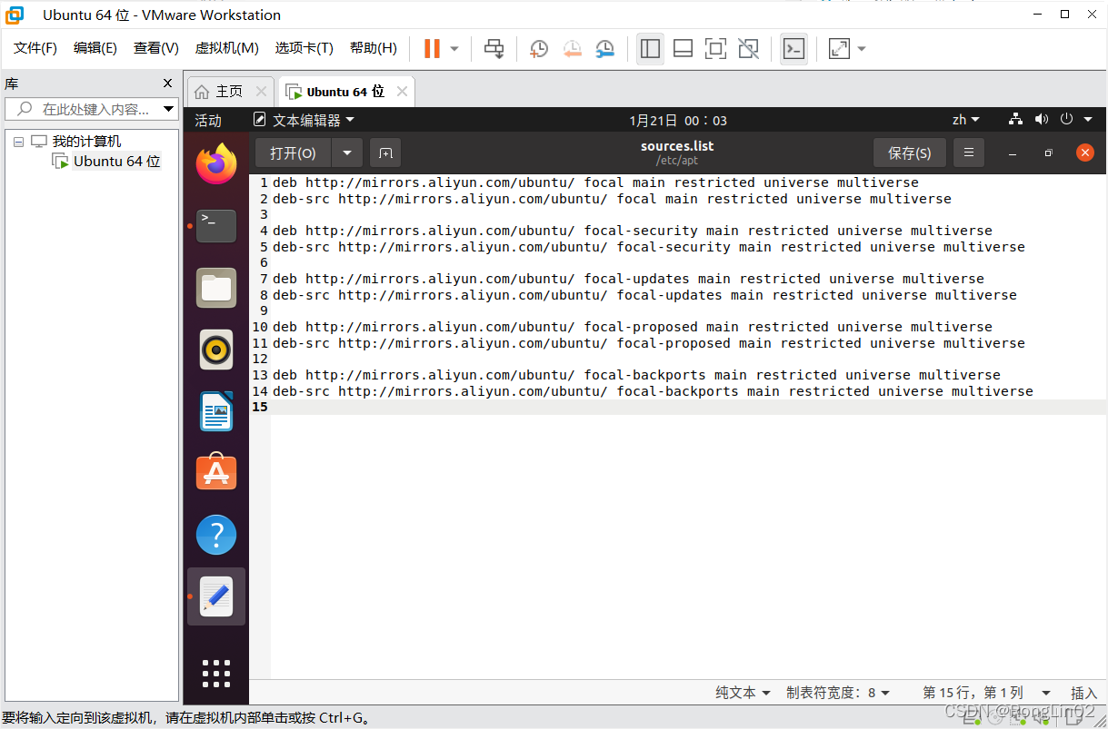Toggle Unity mode icon
Image resolution: width=1108 pixels, height=729 pixels.
point(748,48)
